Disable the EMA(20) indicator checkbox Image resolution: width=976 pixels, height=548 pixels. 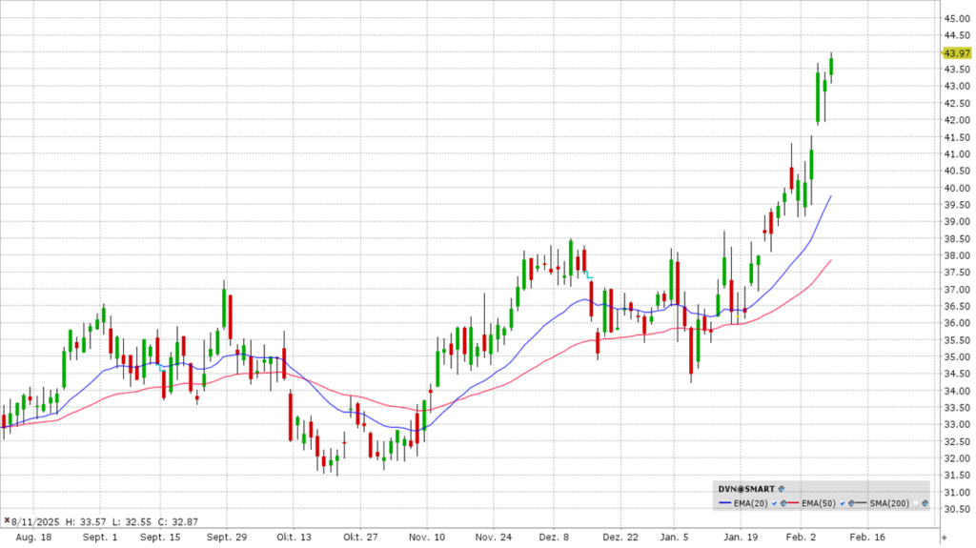click(773, 502)
